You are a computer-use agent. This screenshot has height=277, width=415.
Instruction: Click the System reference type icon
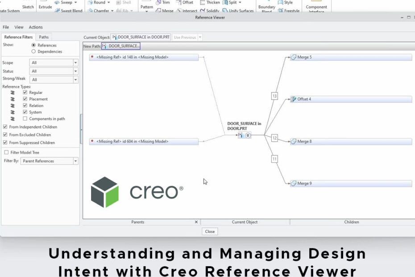tap(12, 112)
